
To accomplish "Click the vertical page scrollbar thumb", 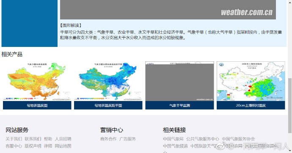I will click(x=290, y=105).
